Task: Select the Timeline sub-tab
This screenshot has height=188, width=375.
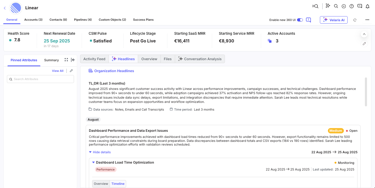Action: (x=118, y=184)
